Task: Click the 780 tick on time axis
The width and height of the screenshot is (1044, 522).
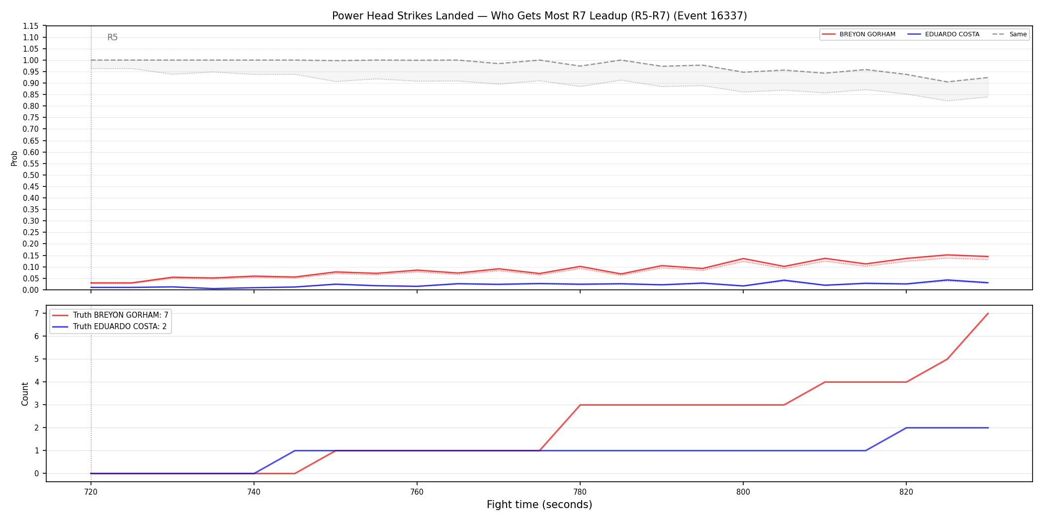Action: (580, 492)
